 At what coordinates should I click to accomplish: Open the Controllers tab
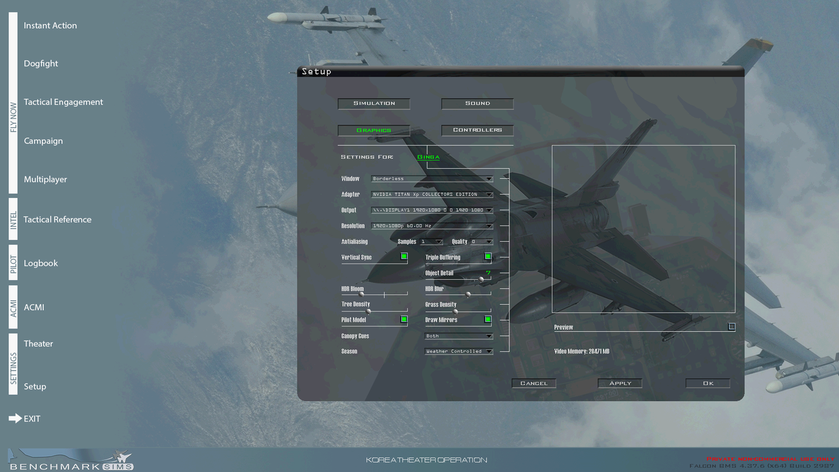(x=477, y=130)
